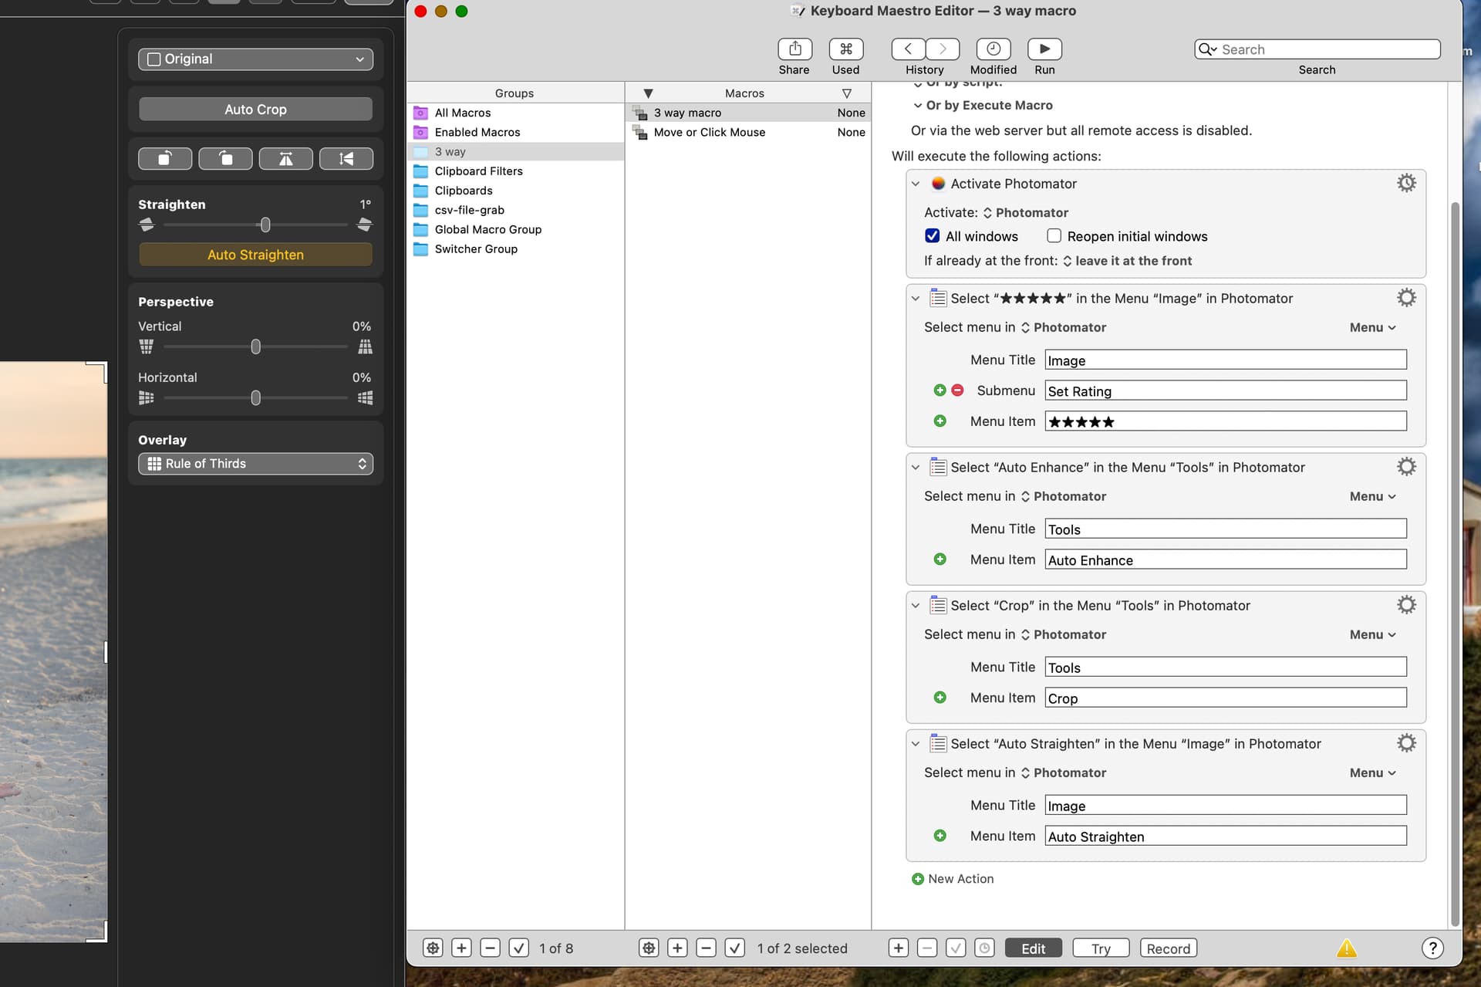Click the Used command-key toolbar icon

[x=845, y=49]
